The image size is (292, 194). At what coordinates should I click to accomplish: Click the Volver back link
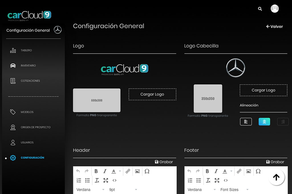coord(274,26)
